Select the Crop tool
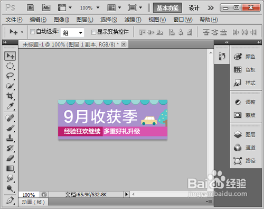 pyautogui.click(x=10, y=96)
